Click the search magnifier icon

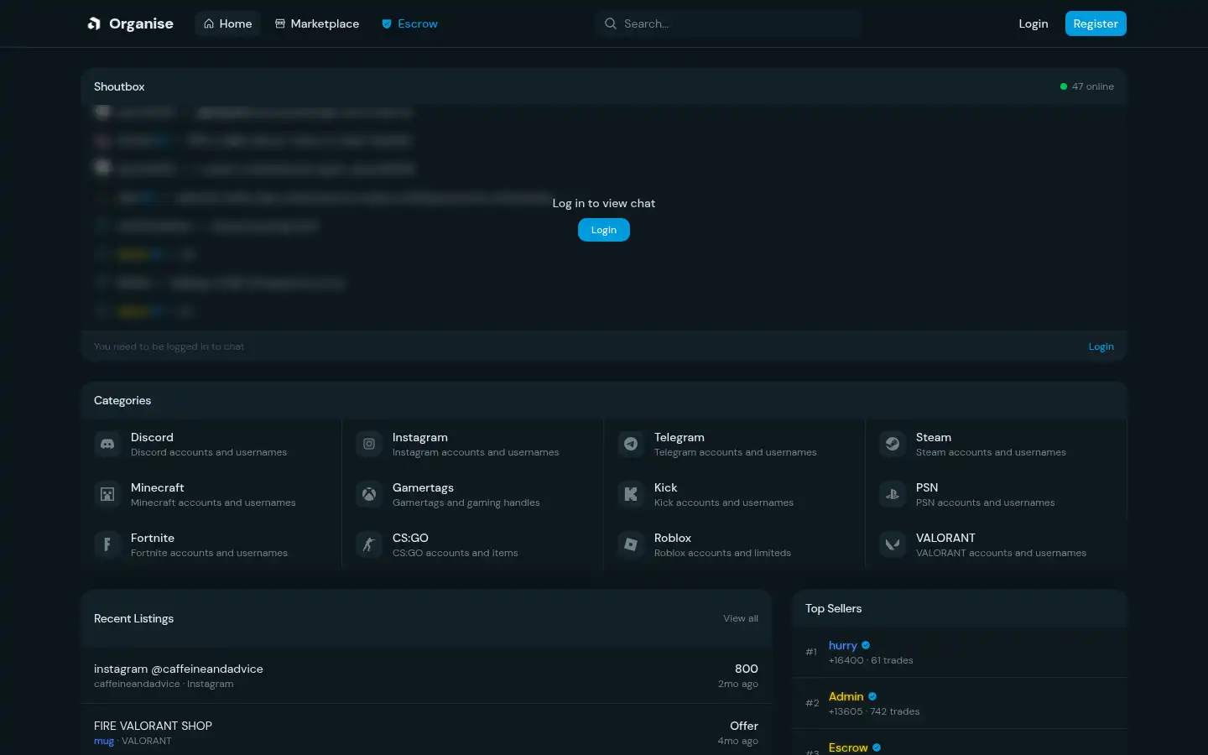point(611,23)
